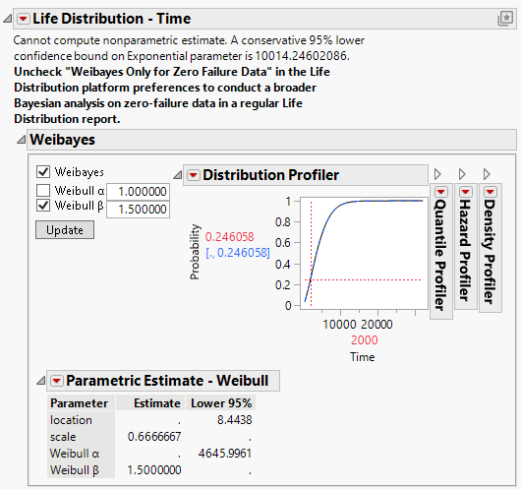Click the red Time value 2000

click(x=364, y=340)
